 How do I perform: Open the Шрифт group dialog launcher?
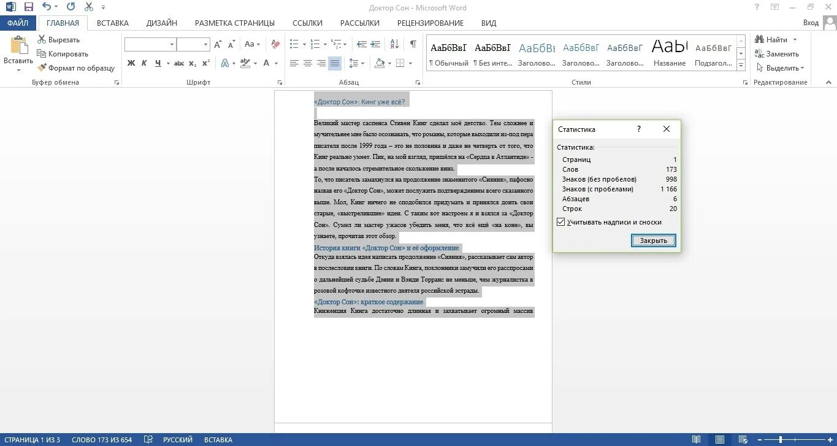point(280,82)
